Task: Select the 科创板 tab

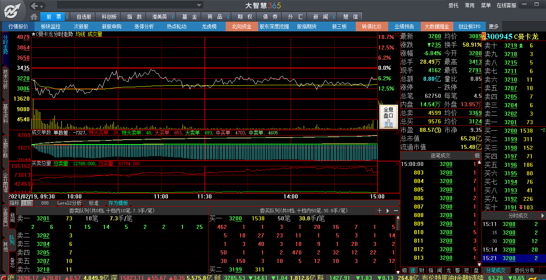Action: tap(109, 17)
